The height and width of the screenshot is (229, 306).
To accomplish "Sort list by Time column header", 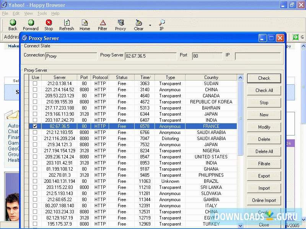I will coord(145,77).
